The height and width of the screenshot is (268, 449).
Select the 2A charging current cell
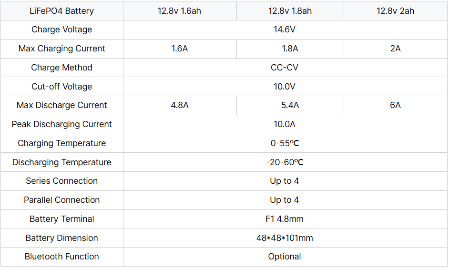395,49
